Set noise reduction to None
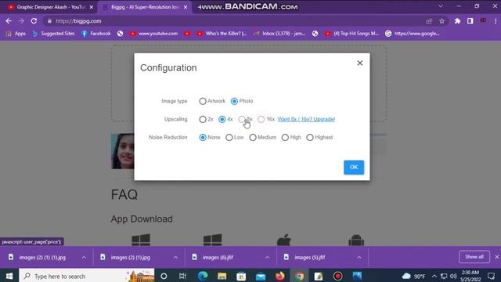The image size is (501, 282). [x=203, y=138]
